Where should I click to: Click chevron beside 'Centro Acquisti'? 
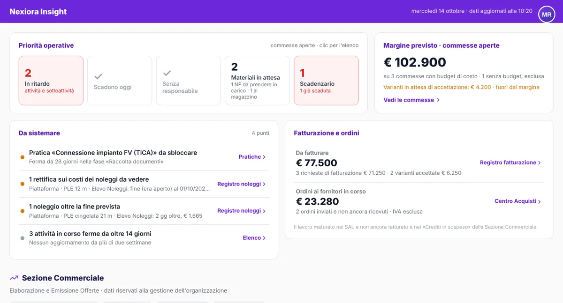click(539, 201)
